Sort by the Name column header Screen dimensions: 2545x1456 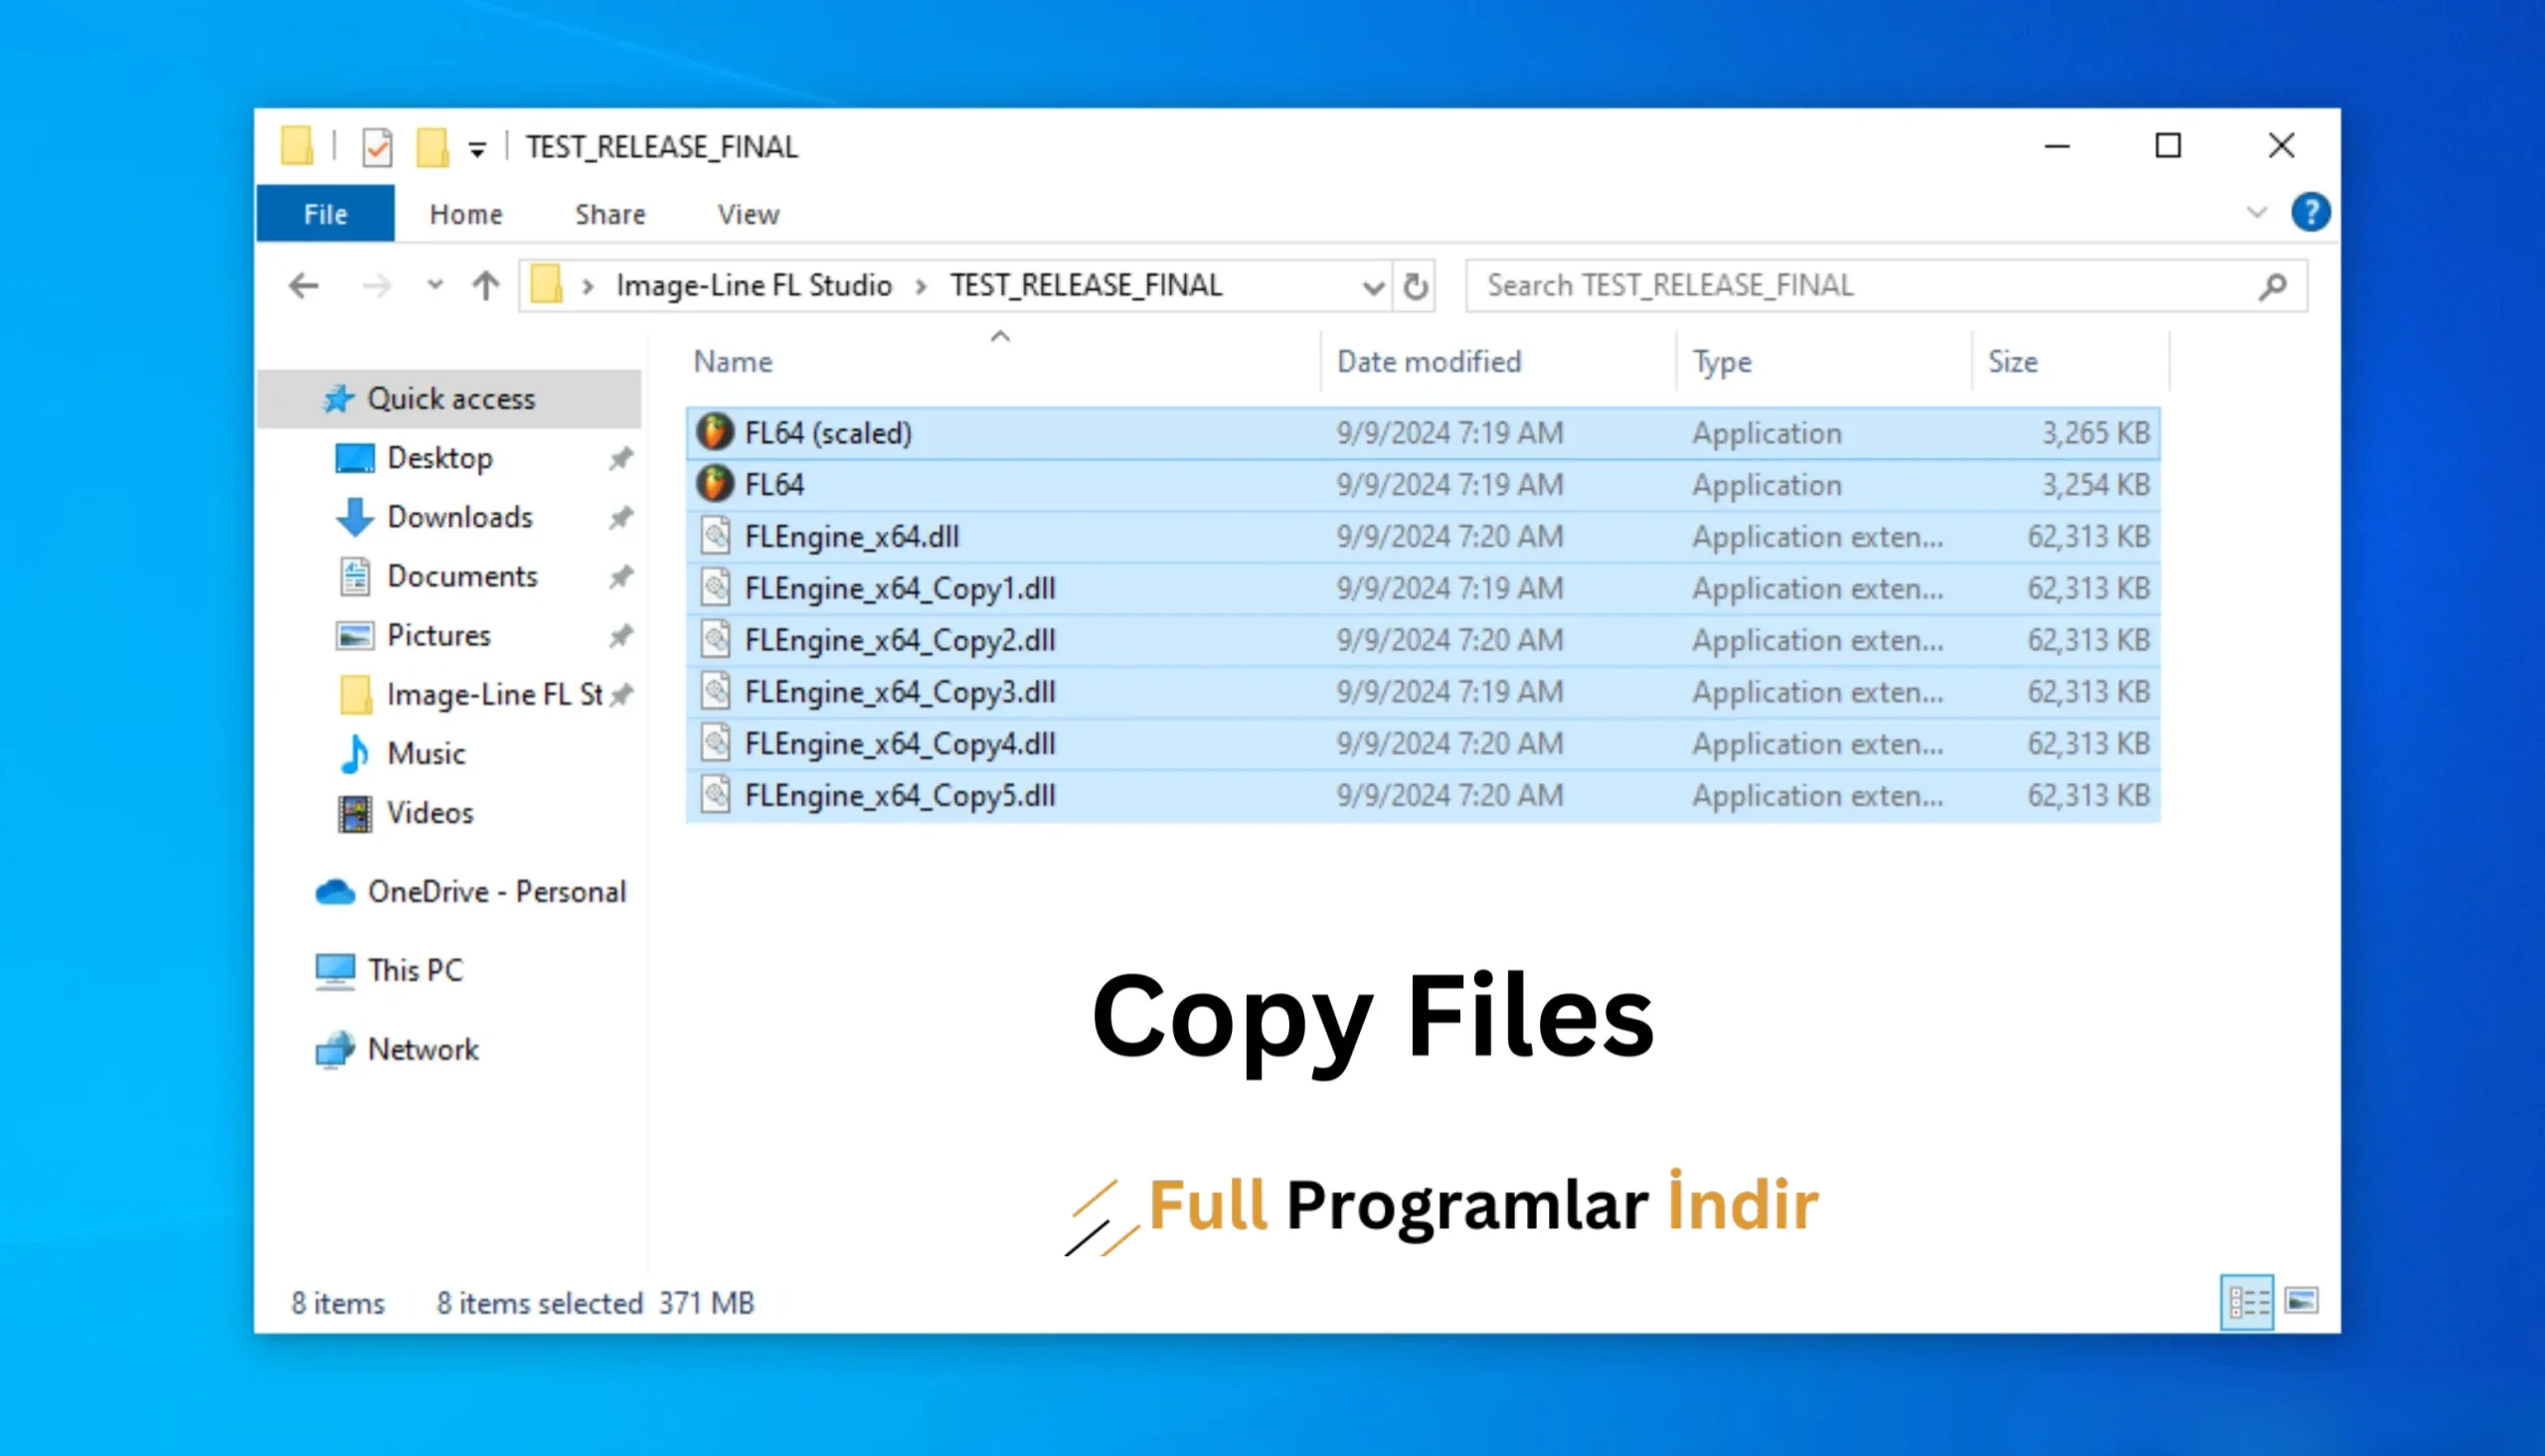click(x=733, y=362)
